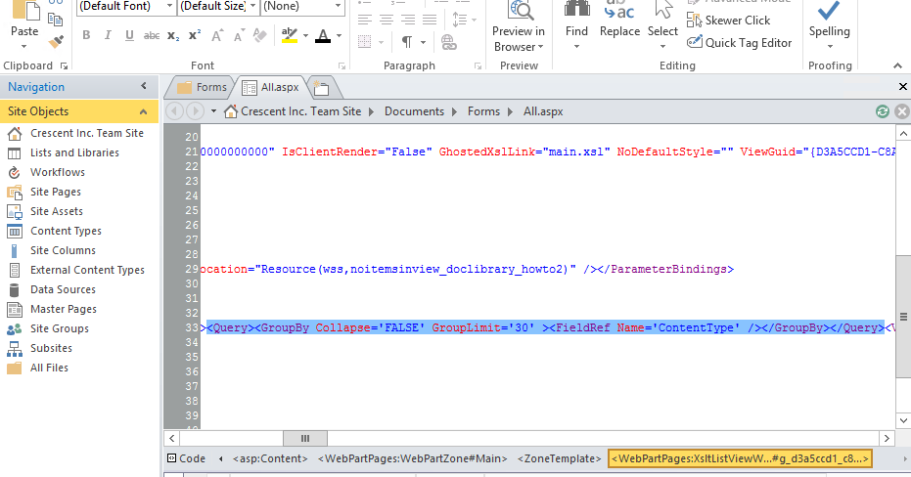This screenshot has width=911, height=477.
Task: Open the Clipboard dialog launcher
Action: click(x=64, y=66)
